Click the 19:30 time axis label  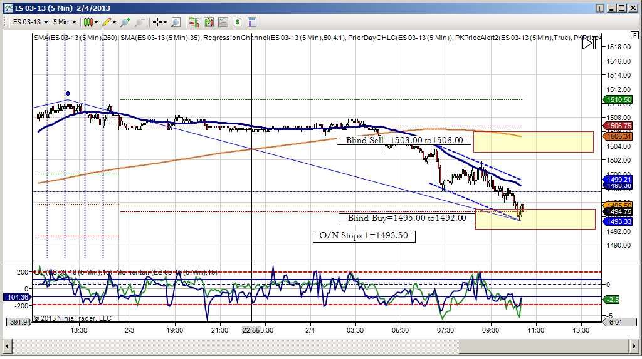(x=174, y=330)
